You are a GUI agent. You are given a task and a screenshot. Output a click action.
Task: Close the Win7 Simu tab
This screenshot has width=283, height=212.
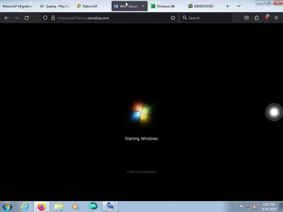pyautogui.click(x=143, y=6)
